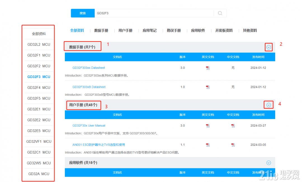Open Chinese PDF for AN051 ESD document
The image size is (302, 182).
[233, 145]
